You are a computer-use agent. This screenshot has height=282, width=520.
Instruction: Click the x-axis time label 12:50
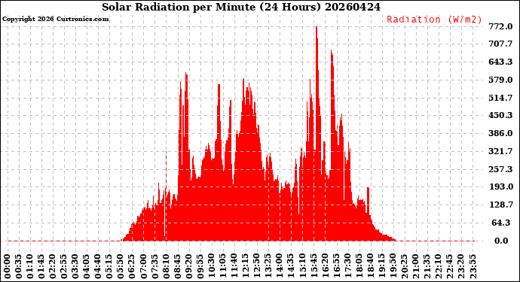pos(257,267)
